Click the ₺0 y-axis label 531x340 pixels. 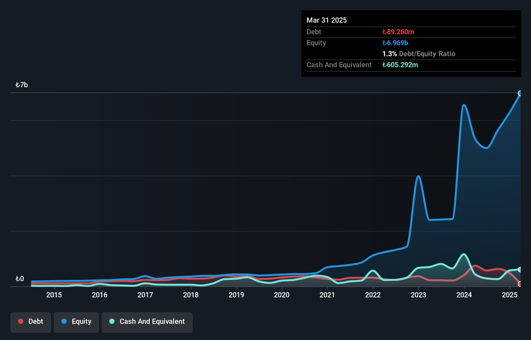(20, 279)
